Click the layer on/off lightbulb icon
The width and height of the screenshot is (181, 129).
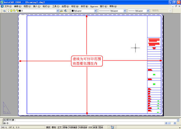click(8, 11)
